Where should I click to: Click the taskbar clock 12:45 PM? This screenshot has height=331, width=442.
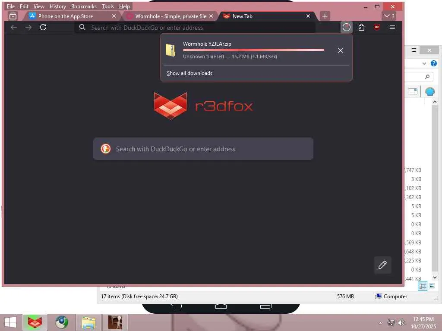pyautogui.click(x=423, y=319)
